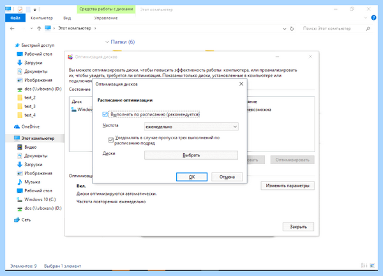383x276 pixels.
Task: Collapse the Папки (6) group
Action: [x=107, y=42]
